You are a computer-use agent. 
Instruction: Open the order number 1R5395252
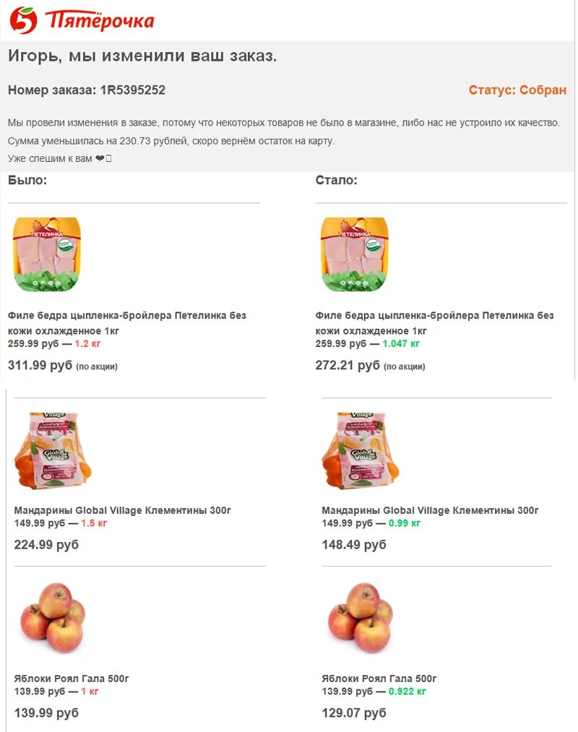132,90
